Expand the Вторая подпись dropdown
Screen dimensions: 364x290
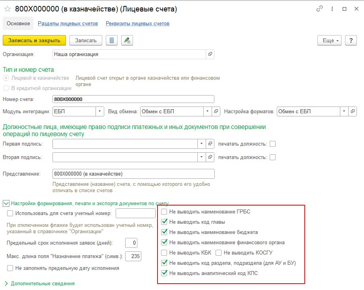(x=202, y=157)
